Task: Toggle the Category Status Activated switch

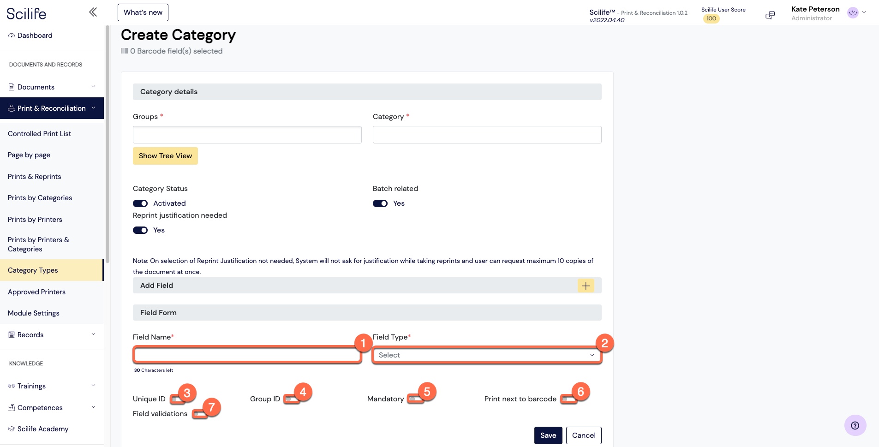Action: (140, 203)
